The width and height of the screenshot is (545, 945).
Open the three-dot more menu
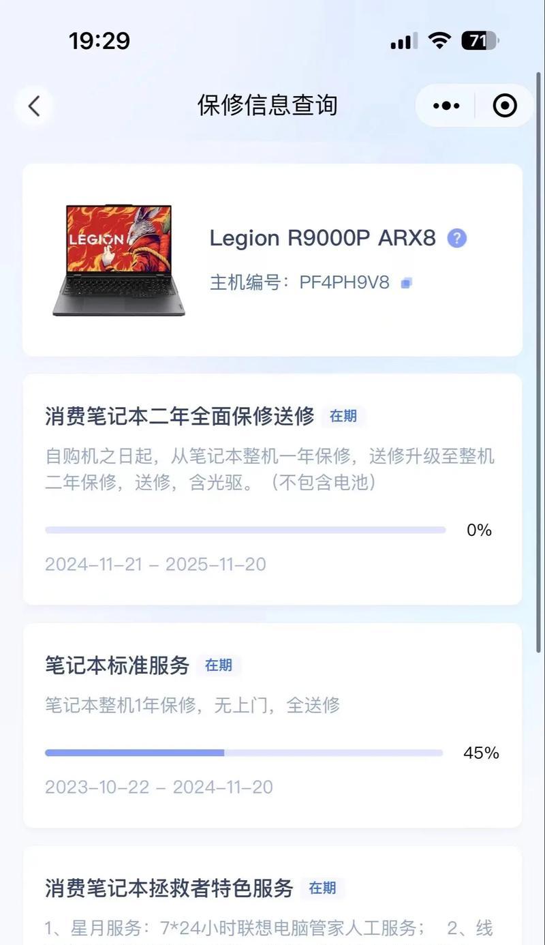point(446,106)
